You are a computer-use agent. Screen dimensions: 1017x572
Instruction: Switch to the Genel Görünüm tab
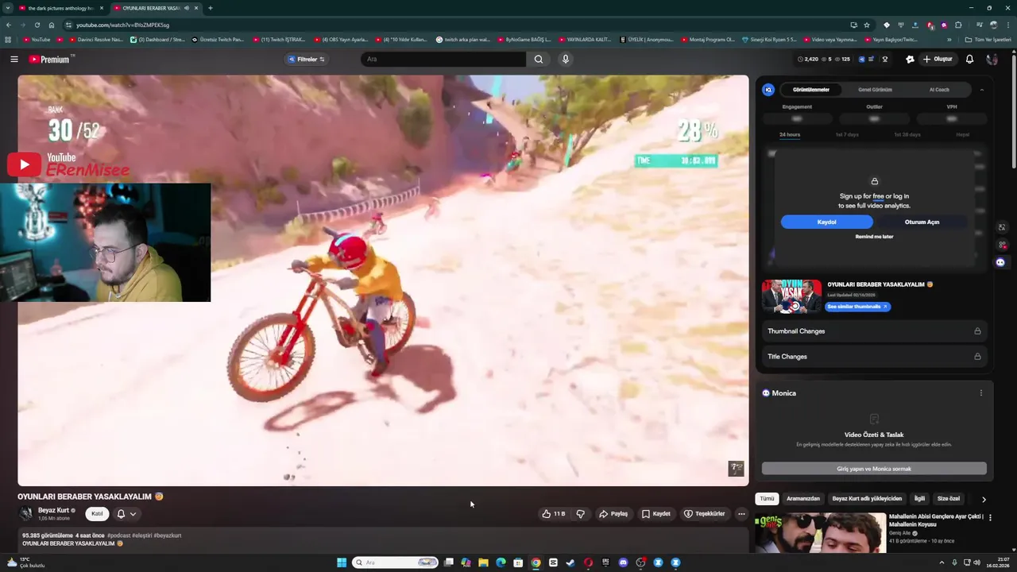pyautogui.click(x=875, y=90)
